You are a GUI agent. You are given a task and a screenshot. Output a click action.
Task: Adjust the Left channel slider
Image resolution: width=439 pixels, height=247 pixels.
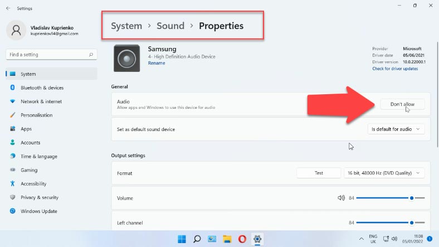coord(391,222)
